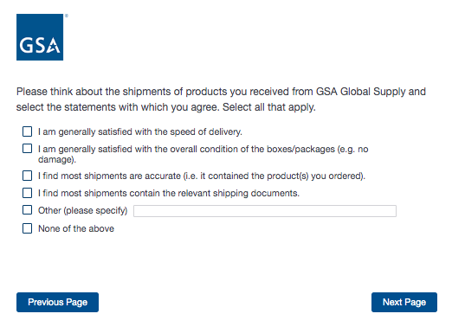This screenshot has width=452, height=333.
Task: Tick the boxes/packages overall condition checkbox
Action: click(x=27, y=149)
